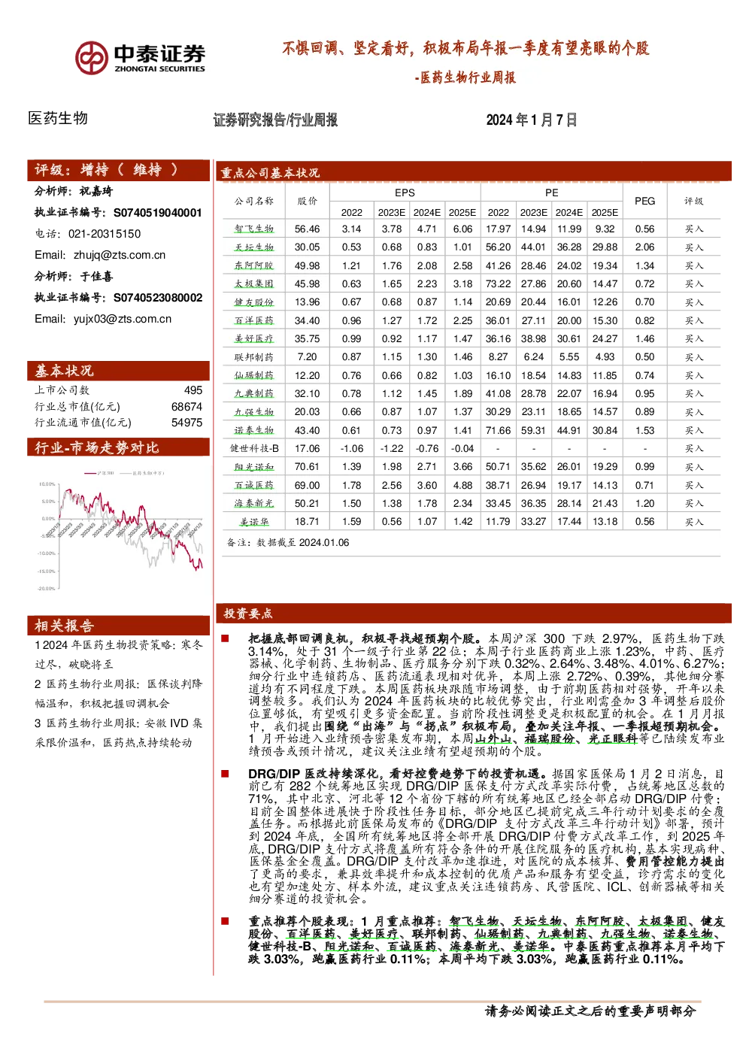
Task: Select certificate number S0740519040001
Action: pyautogui.click(x=158, y=213)
